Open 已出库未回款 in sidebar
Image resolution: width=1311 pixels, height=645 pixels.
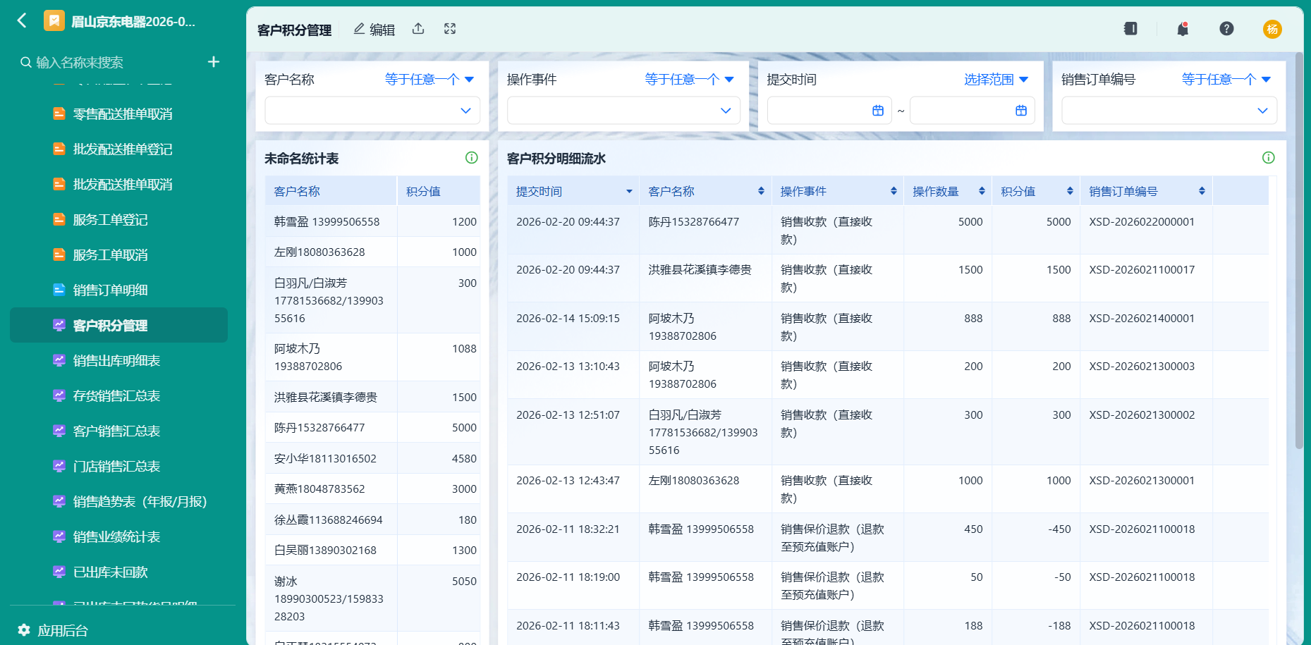pos(118,572)
